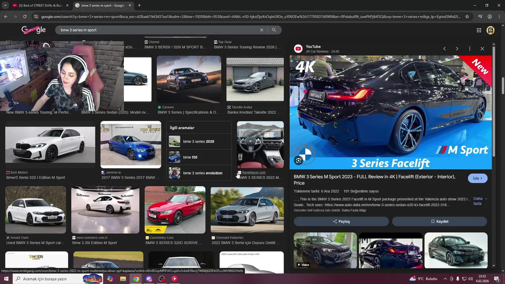Go back to the previous browser page
This screenshot has height=284, width=505.
tap(6, 17)
